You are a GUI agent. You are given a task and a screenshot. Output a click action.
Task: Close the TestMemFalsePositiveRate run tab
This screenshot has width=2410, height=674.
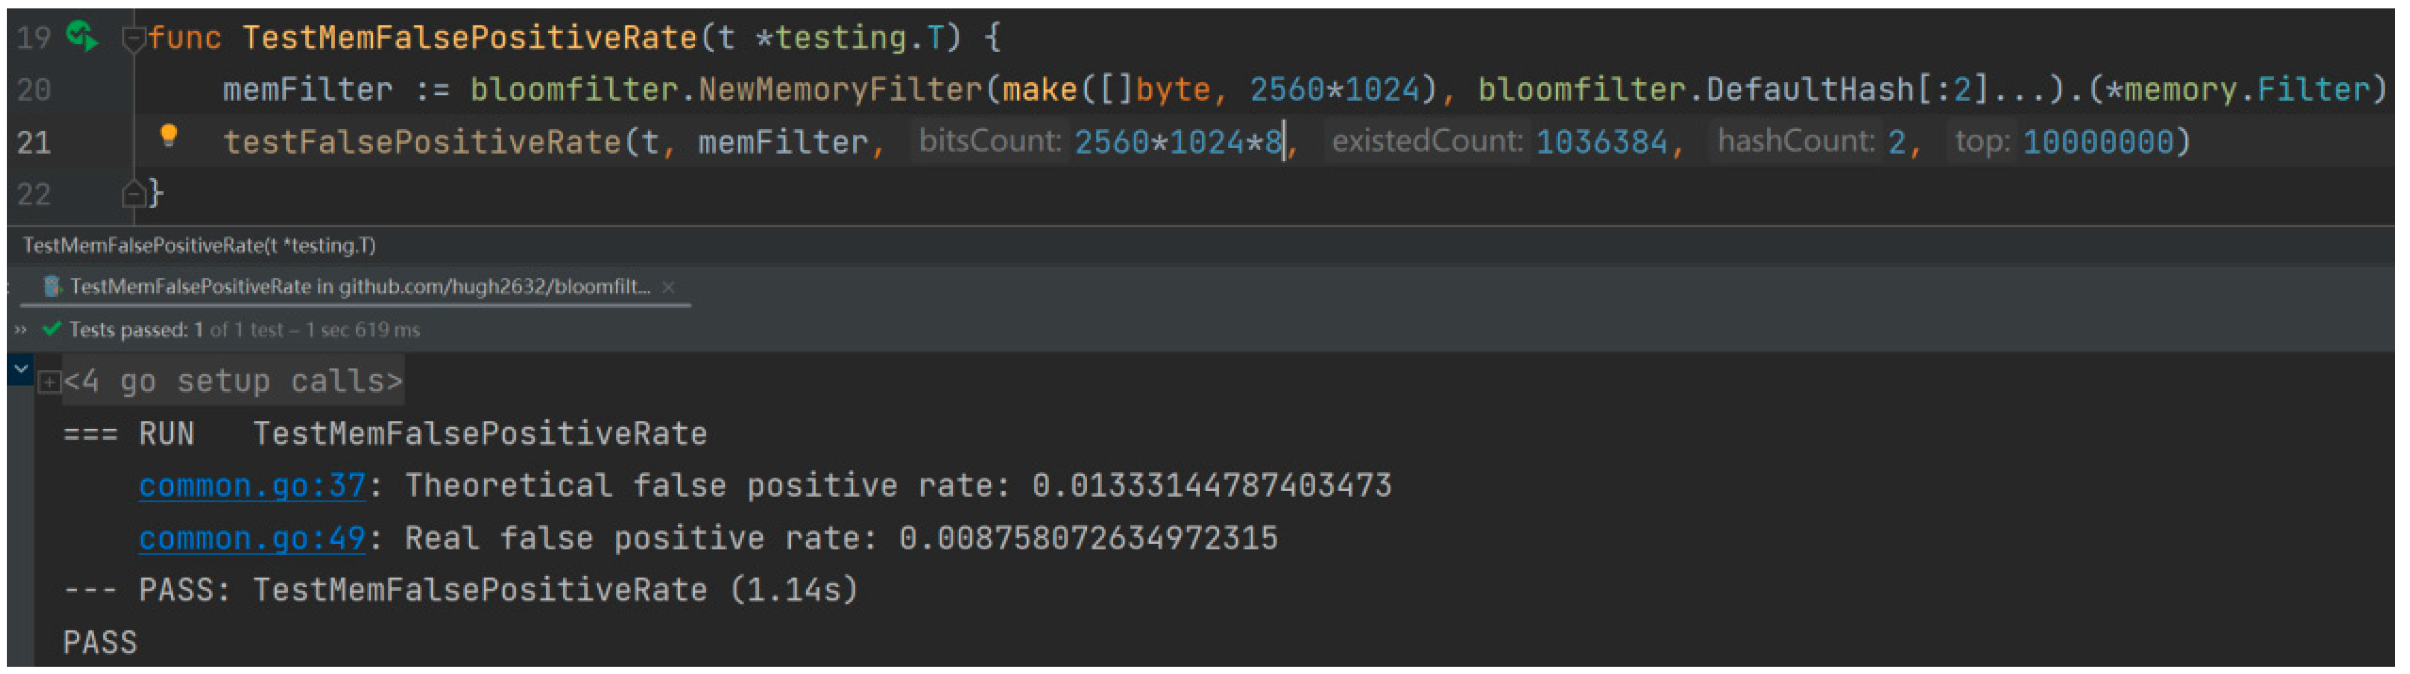pos(668,288)
